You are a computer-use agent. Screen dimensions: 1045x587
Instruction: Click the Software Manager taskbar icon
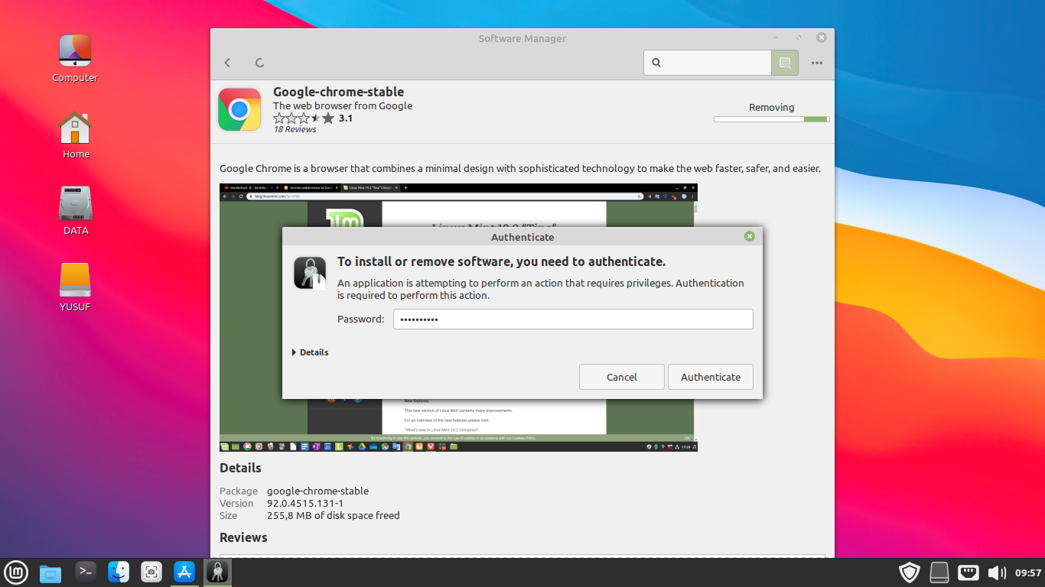click(x=184, y=572)
